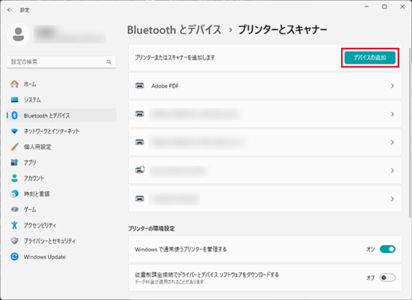Open ゲーム settings page
This screenshot has width=412, height=300.
(x=61, y=209)
